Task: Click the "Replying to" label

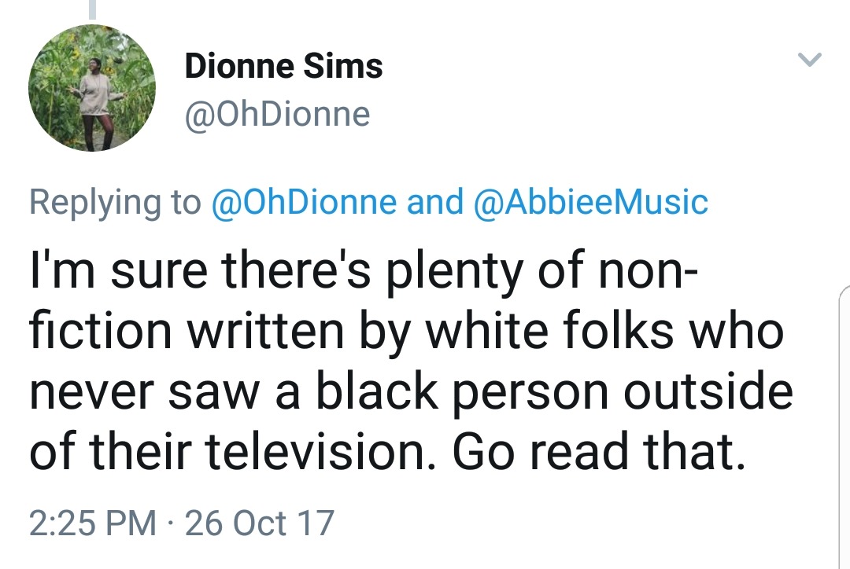Action: pos(115,202)
